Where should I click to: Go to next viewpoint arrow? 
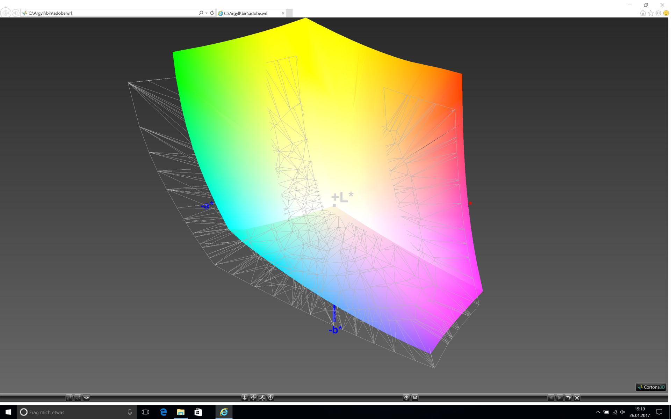point(560,398)
